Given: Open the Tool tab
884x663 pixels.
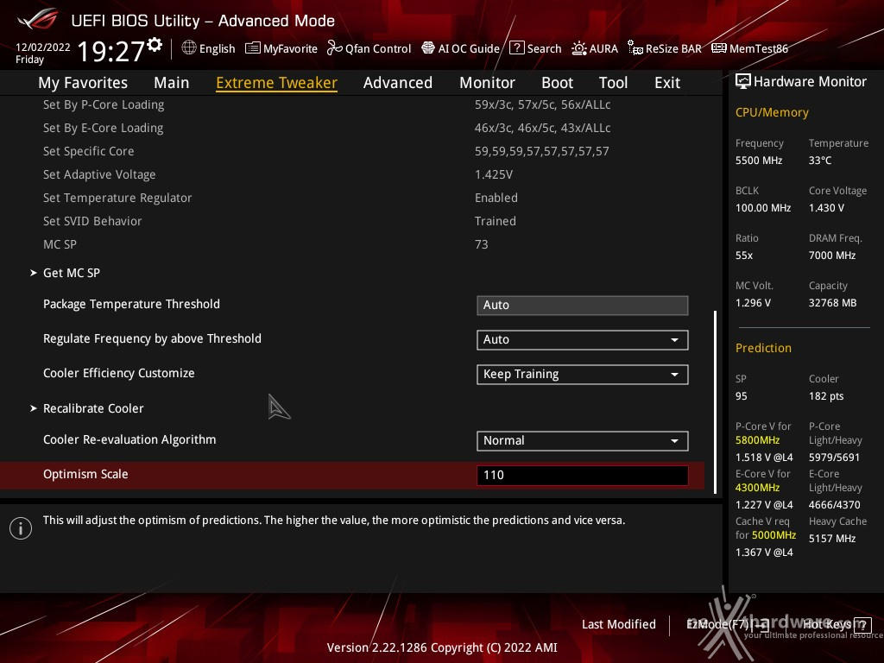Looking at the screenshot, I should (x=614, y=83).
